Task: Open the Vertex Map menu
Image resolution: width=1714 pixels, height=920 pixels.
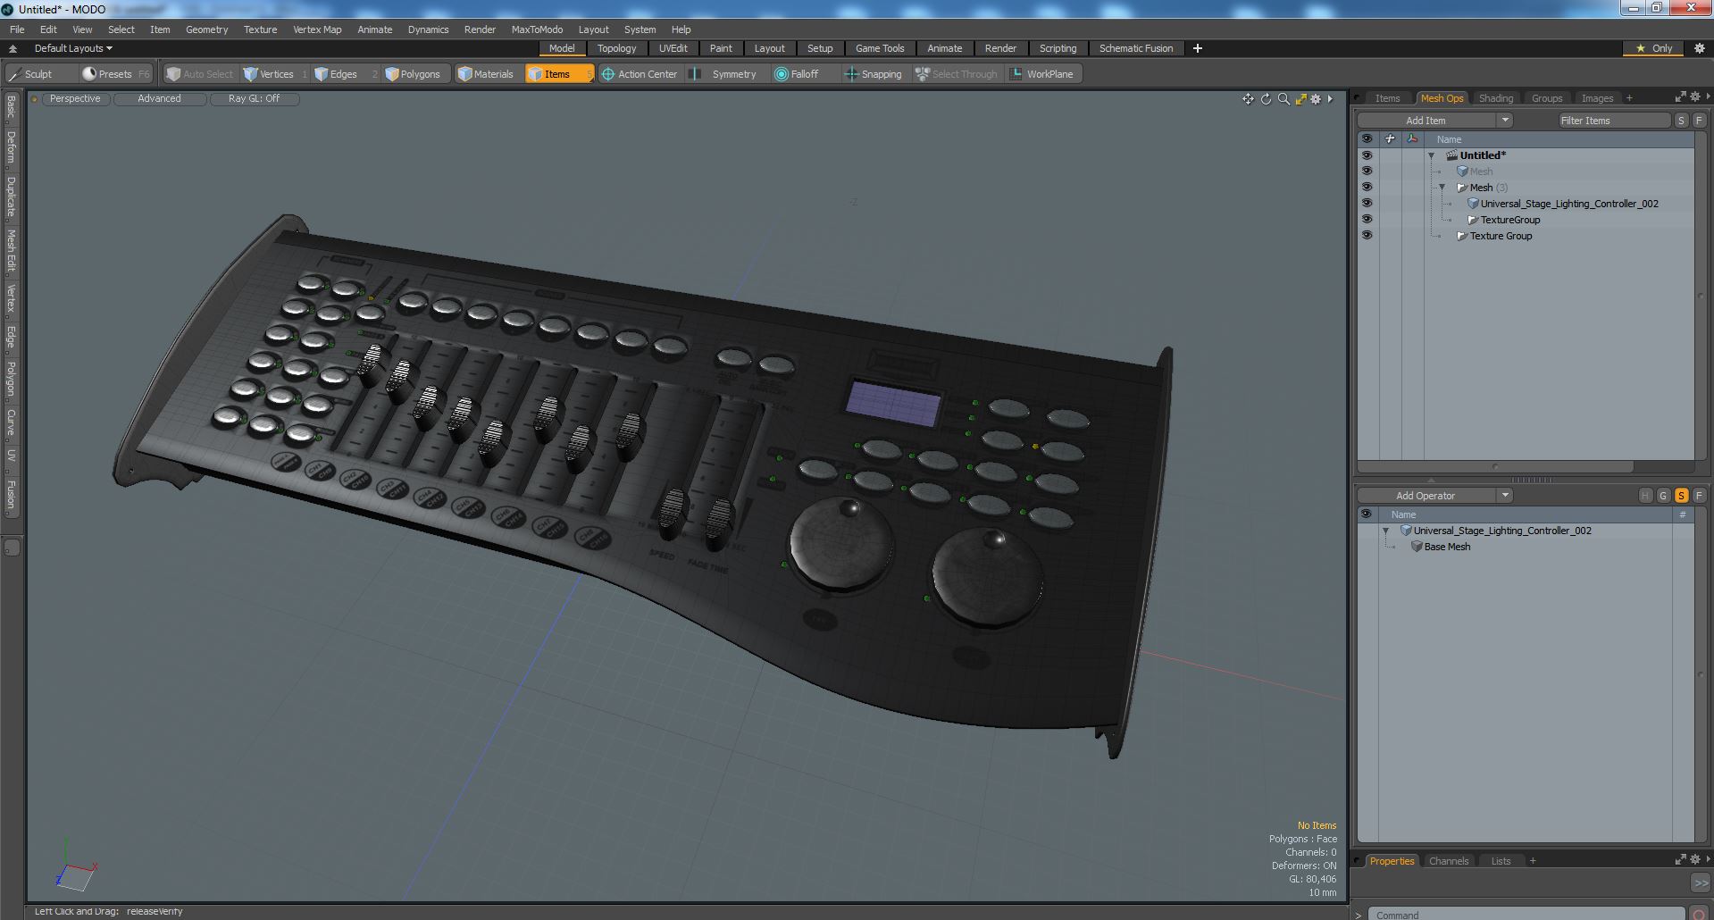Action: pyautogui.click(x=317, y=29)
